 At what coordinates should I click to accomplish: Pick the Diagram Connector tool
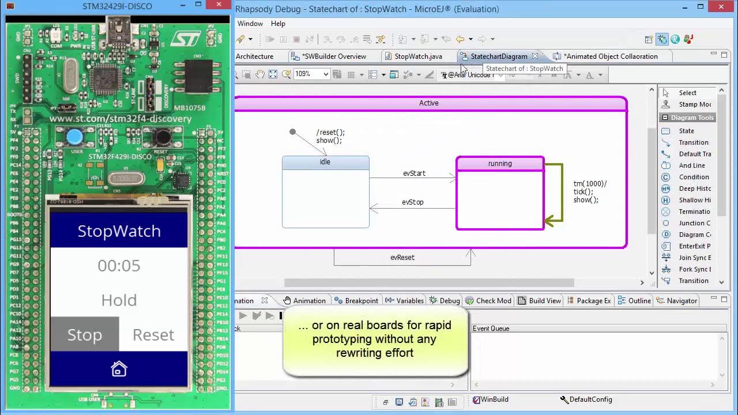click(x=686, y=235)
